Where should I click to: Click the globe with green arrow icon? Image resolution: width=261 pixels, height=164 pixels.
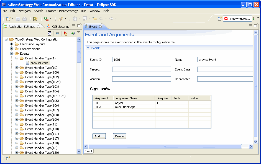73,34
